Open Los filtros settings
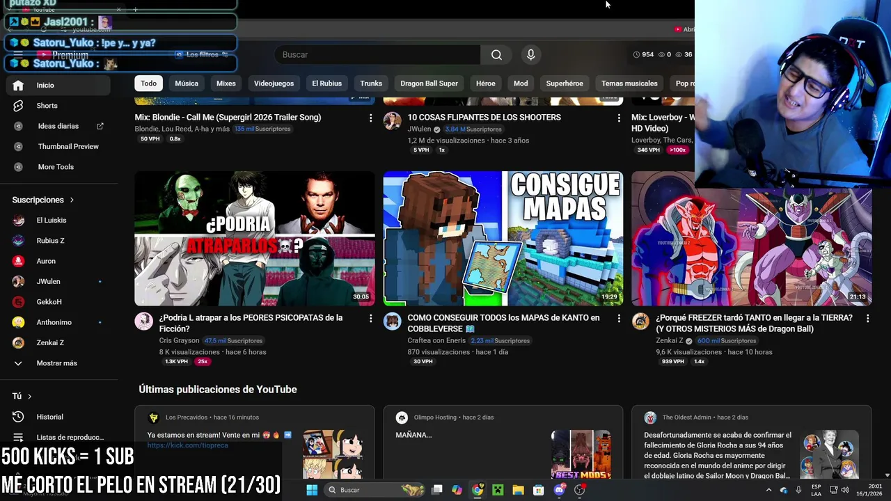Image resolution: width=891 pixels, height=501 pixels. point(202,55)
